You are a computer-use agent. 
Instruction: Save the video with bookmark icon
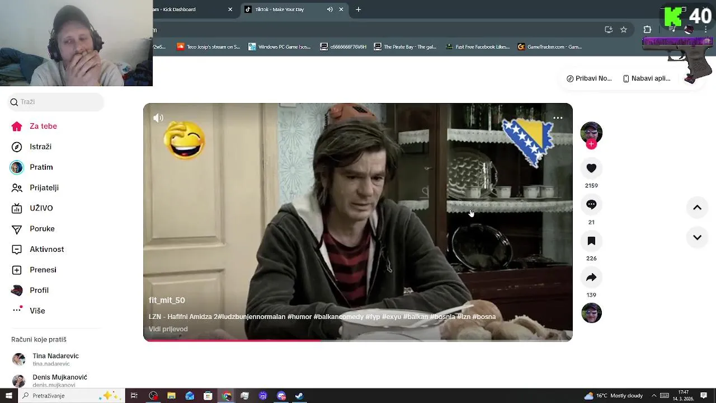(591, 241)
